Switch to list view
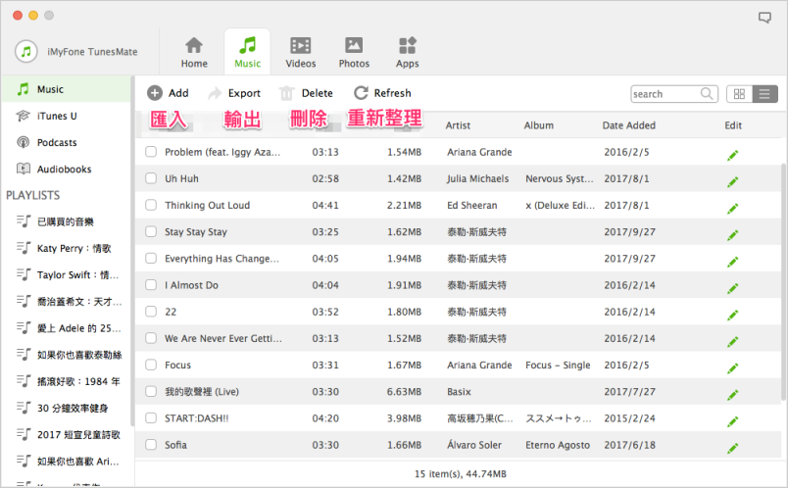 tap(764, 94)
